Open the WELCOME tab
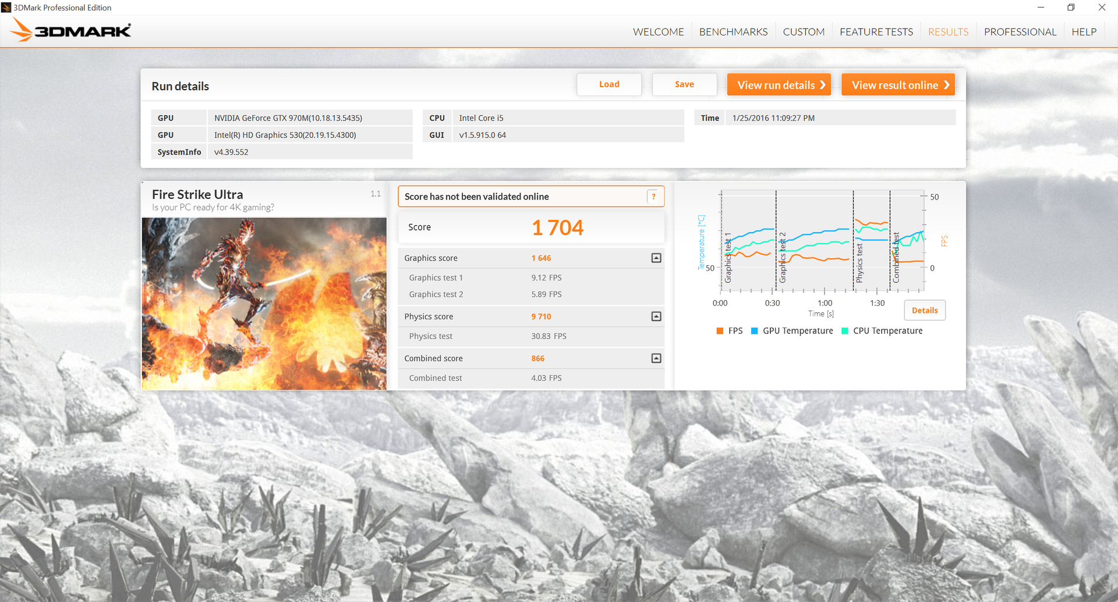The height and width of the screenshot is (602, 1118). 659,32
